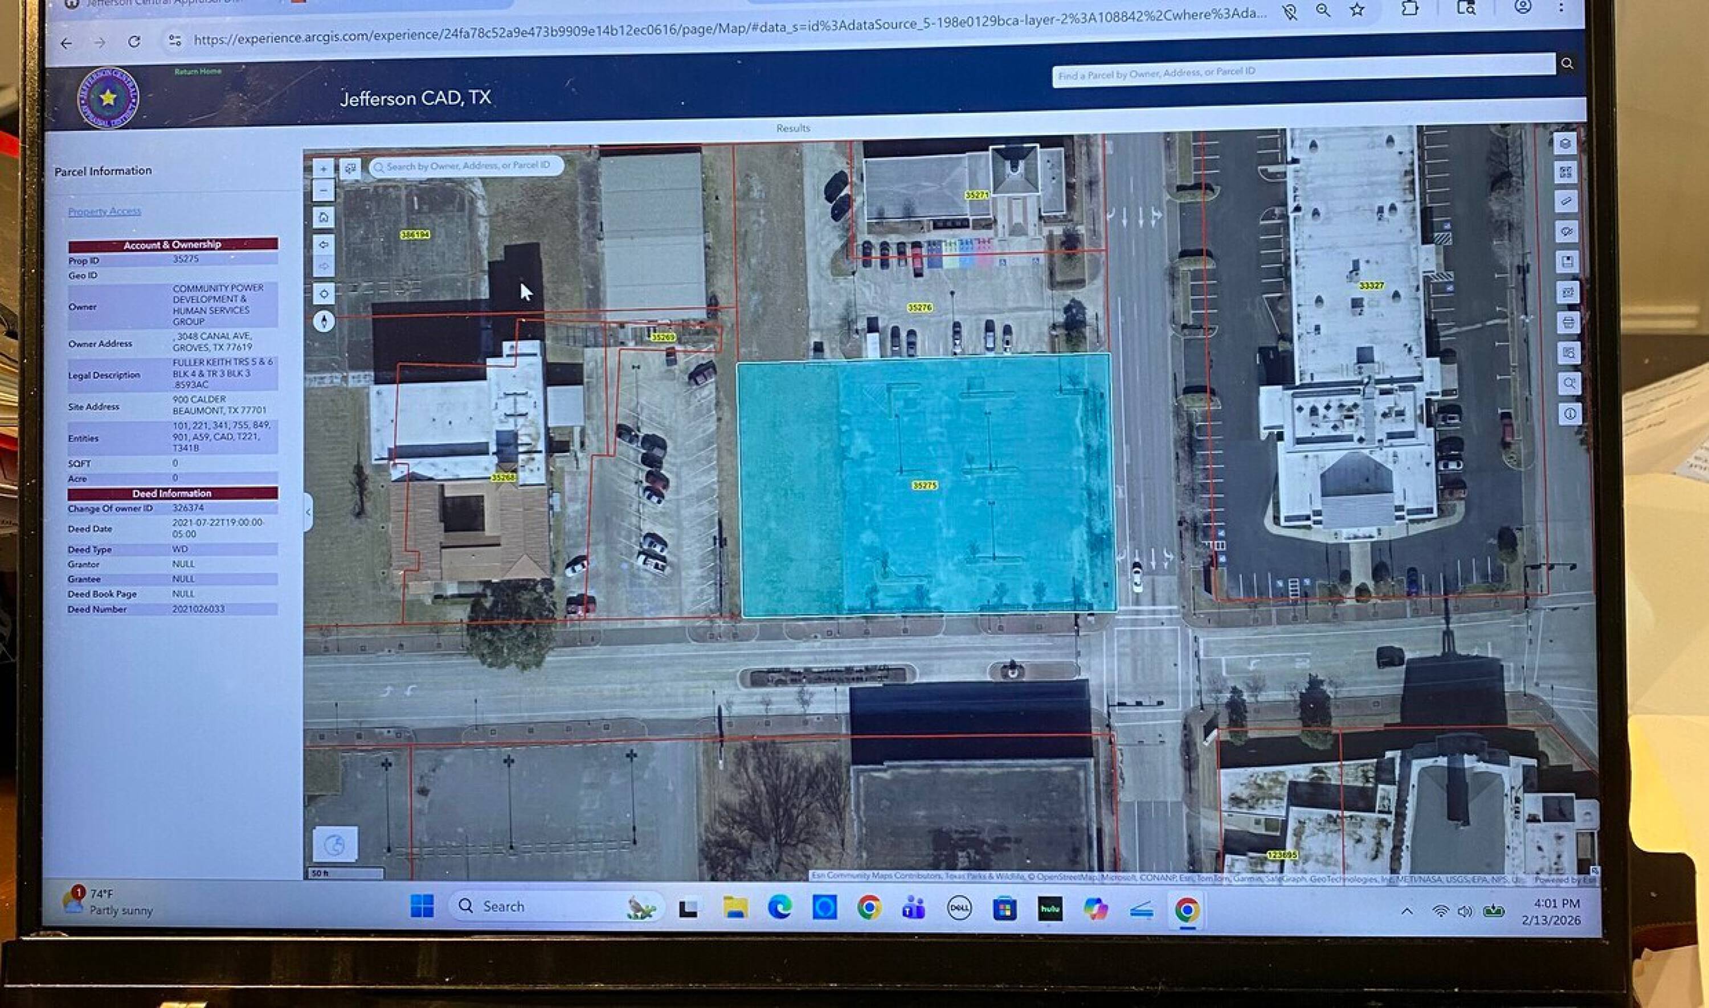Show hidden system tray icons
Viewport: 1709px width, 1008px height.
click(1407, 911)
